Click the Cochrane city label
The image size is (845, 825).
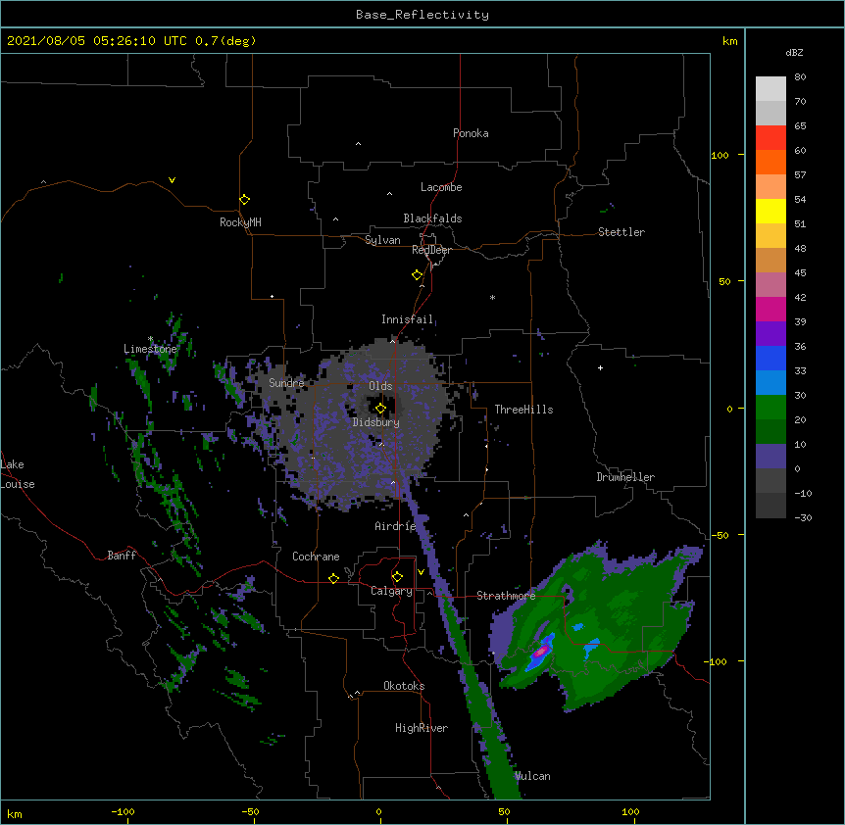tap(316, 557)
